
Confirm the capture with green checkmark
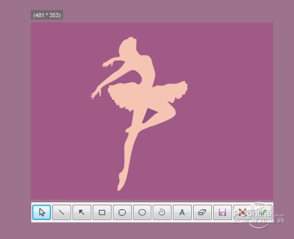point(263,212)
